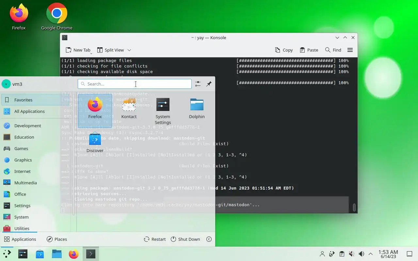
Task: Click the launcher Search field
Action: coord(135,84)
